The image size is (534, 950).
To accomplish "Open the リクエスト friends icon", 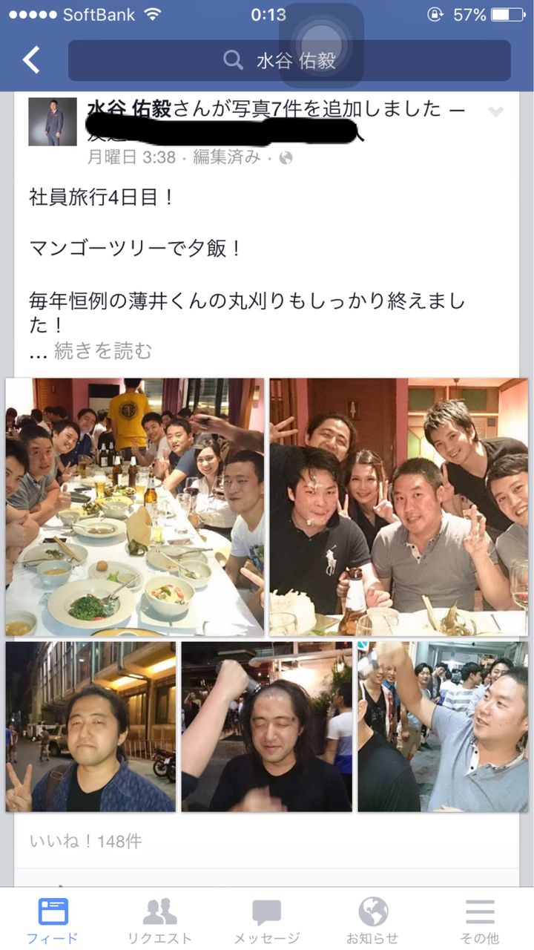I will 159,911.
